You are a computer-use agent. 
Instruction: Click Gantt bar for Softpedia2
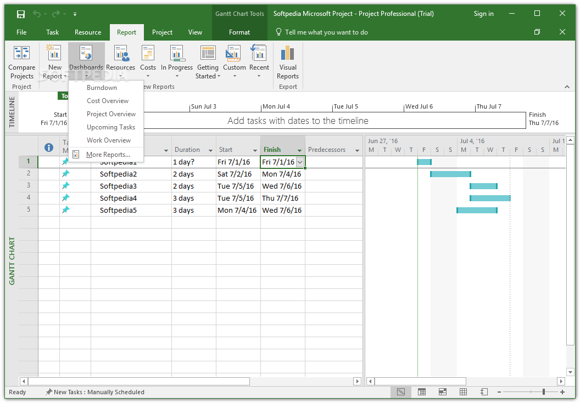(450, 174)
